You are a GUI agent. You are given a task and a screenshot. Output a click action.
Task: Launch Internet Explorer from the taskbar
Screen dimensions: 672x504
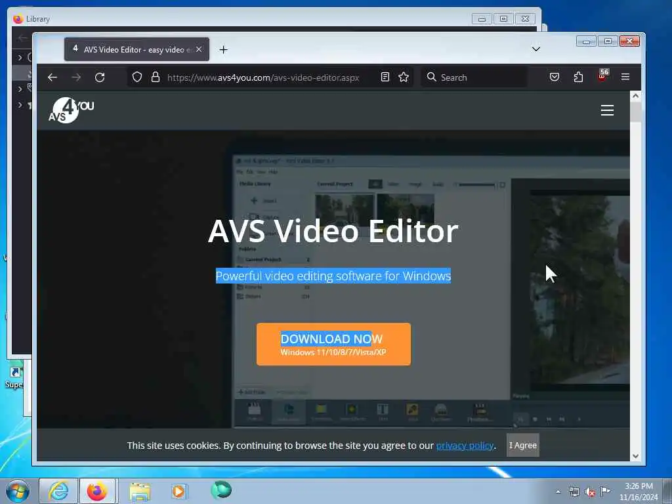[x=58, y=491]
